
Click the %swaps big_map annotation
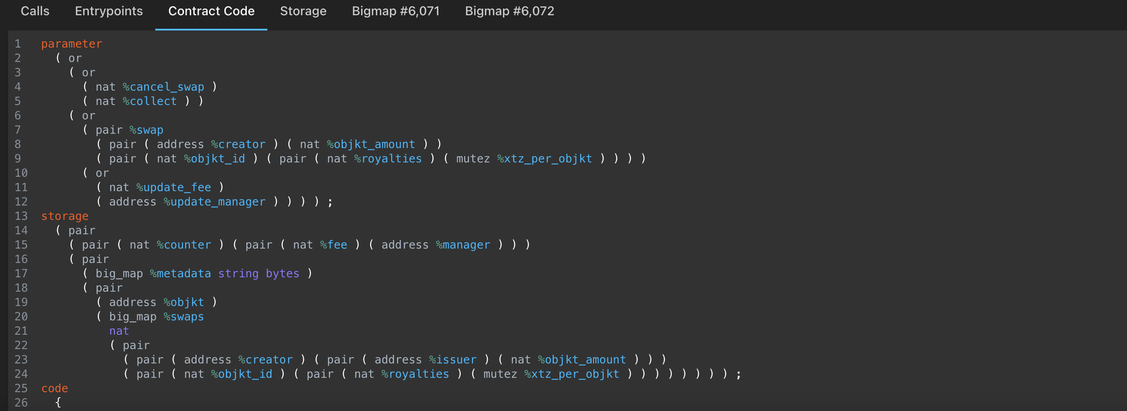tap(183, 317)
